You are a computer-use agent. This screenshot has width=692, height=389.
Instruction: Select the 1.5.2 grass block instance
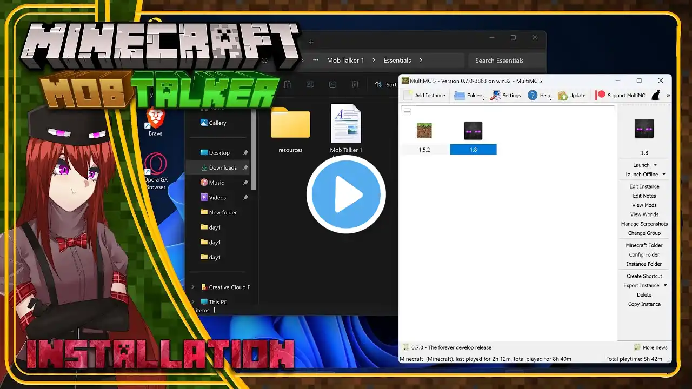click(x=424, y=130)
